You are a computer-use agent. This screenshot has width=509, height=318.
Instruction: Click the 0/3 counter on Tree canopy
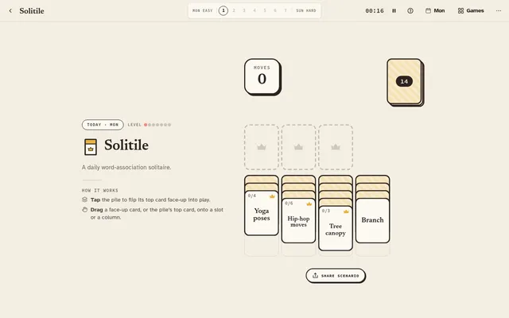click(326, 211)
